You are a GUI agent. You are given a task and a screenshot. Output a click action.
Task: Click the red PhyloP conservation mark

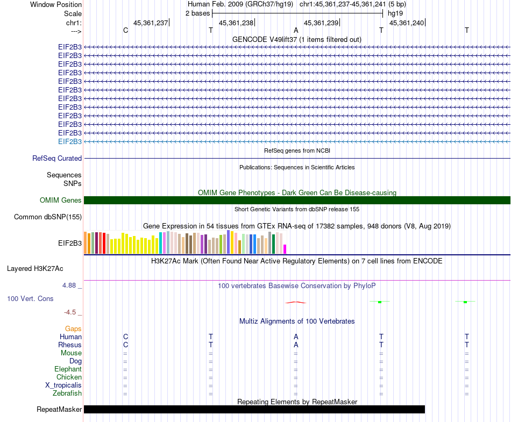coord(296,303)
